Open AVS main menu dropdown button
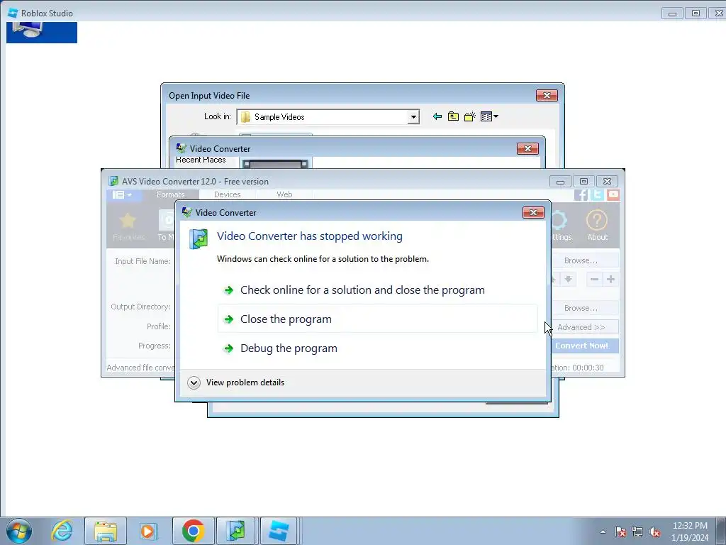 pyautogui.click(x=122, y=194)
